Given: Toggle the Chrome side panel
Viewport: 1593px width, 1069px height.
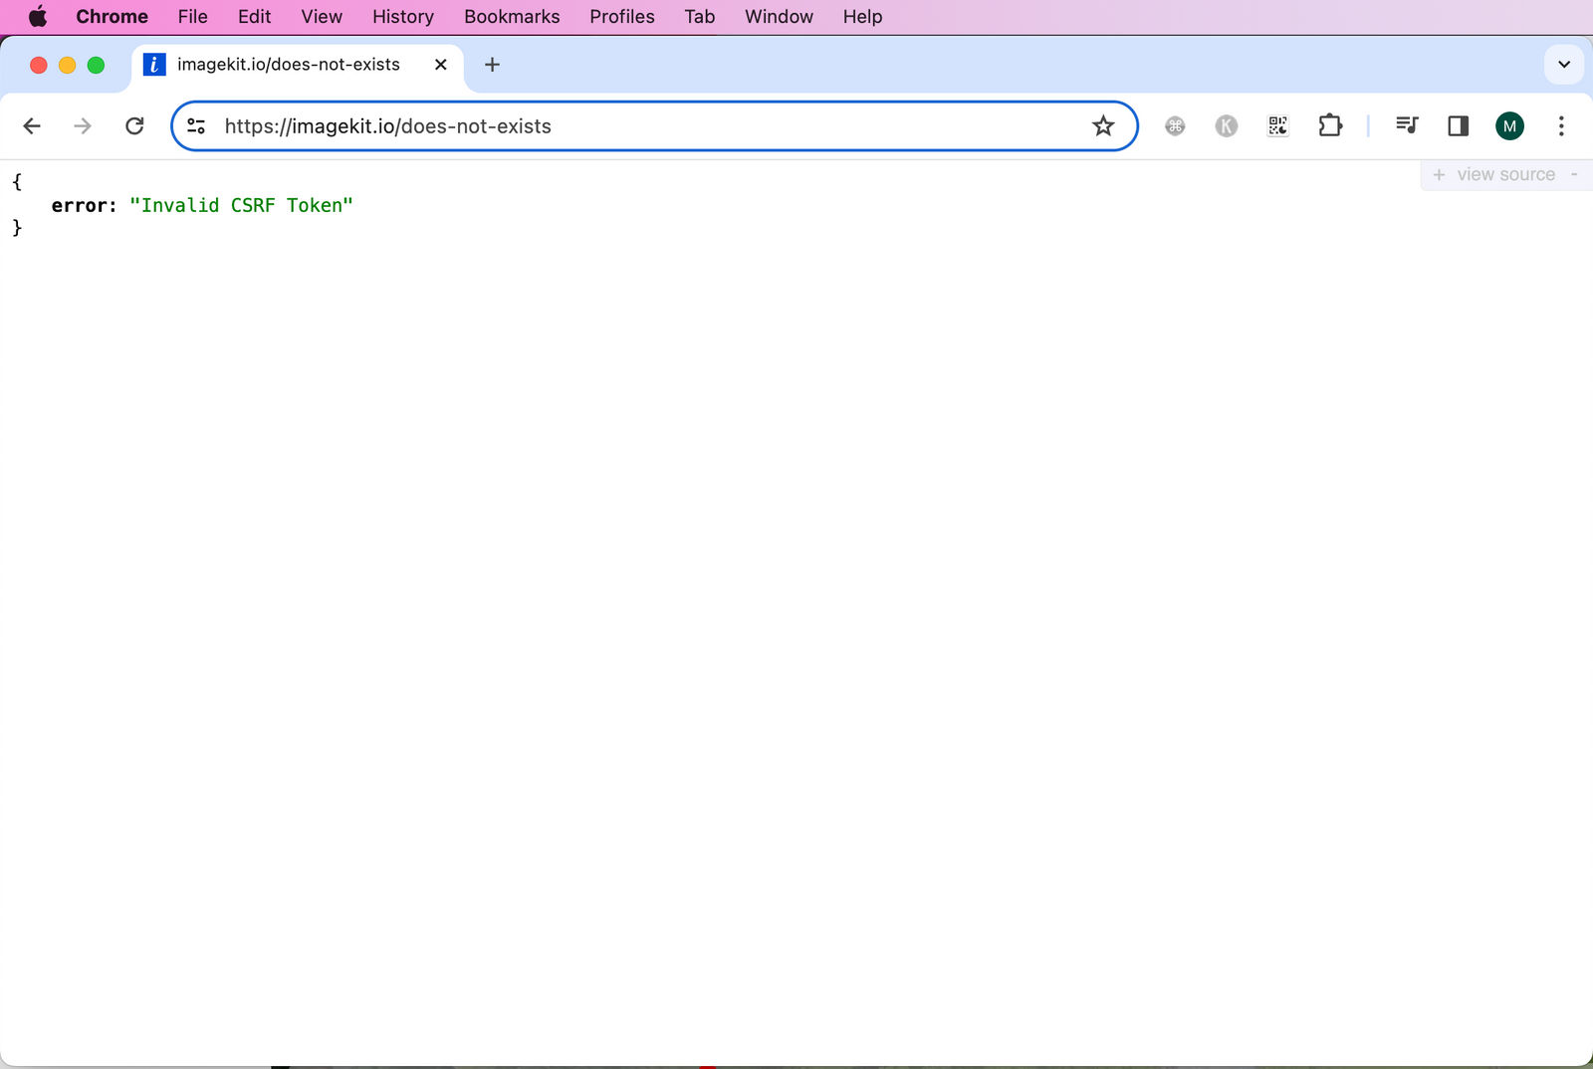Looking at the screenshot, I should 1458,125.
